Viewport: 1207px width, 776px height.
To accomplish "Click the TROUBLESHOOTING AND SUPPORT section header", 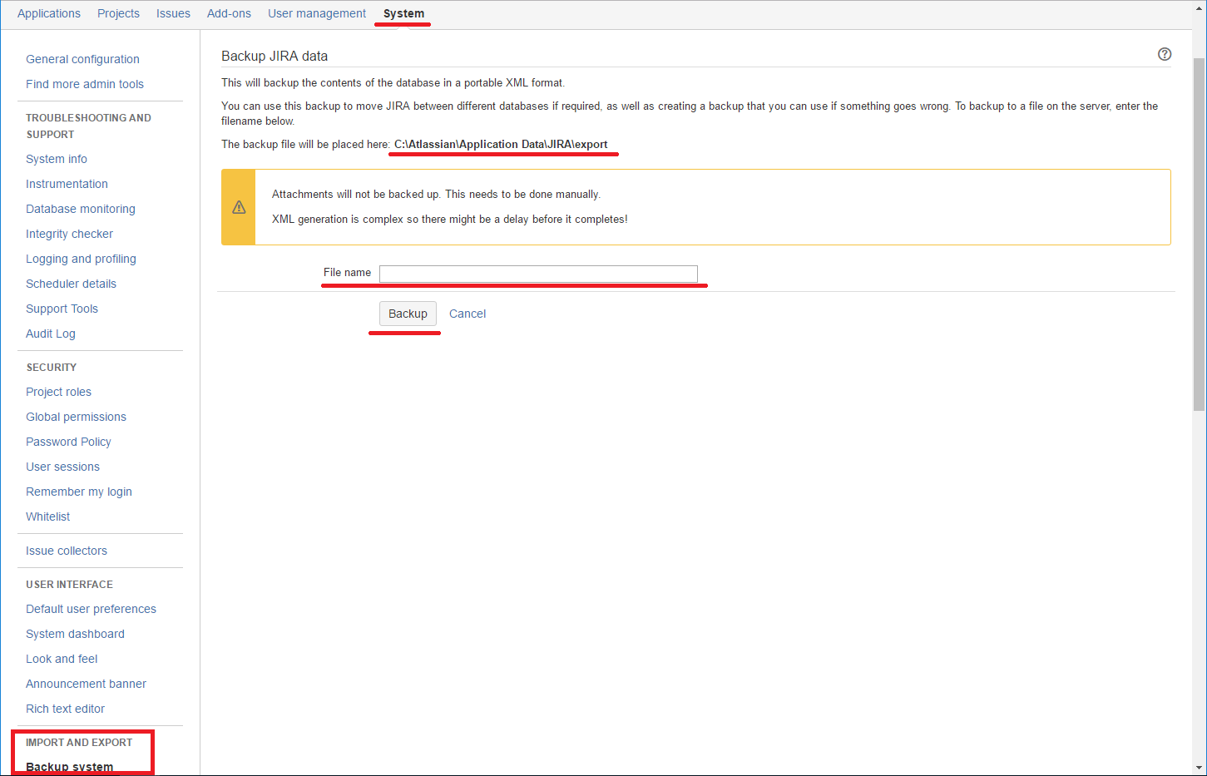I will pos(88,126).
